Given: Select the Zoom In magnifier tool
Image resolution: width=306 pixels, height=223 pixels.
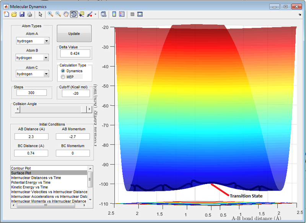Looking at the screenshot, I should coord(50,15).
